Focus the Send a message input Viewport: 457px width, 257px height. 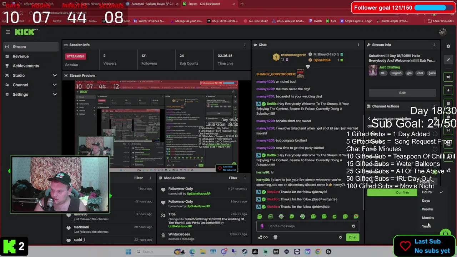click(x=307, y=226)
